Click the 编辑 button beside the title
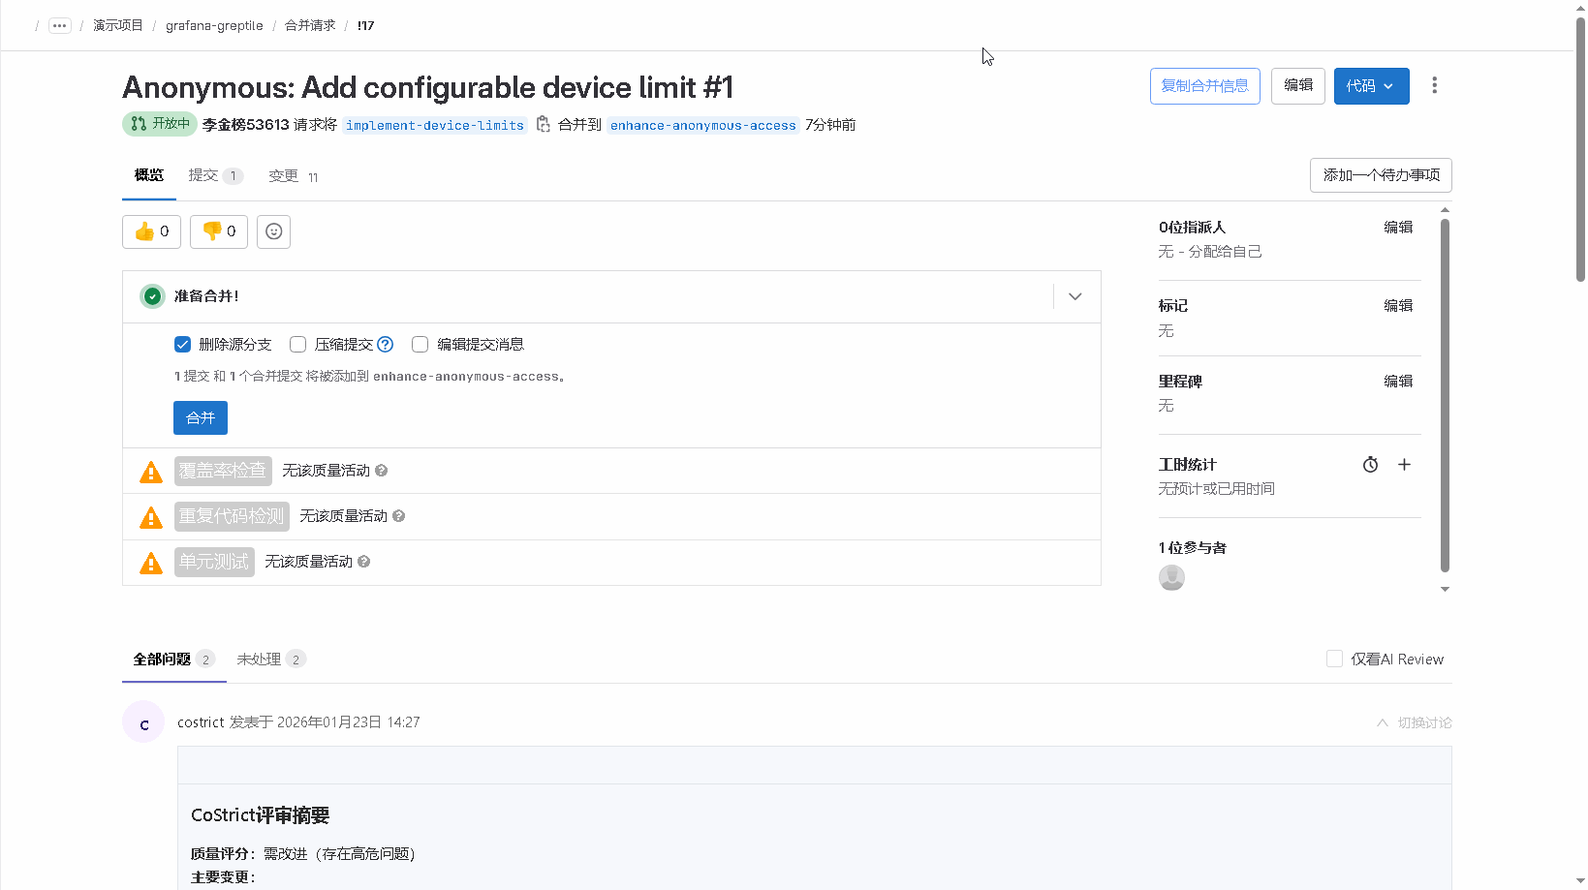Viewport: 1588px width, 890px height. point(1298,86)
